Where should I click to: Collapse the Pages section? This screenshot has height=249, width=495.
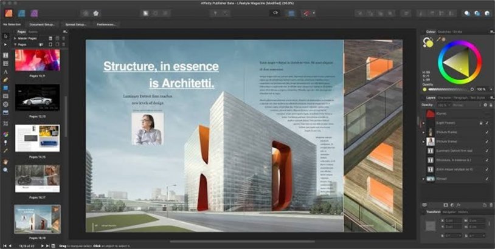[16, 44]
